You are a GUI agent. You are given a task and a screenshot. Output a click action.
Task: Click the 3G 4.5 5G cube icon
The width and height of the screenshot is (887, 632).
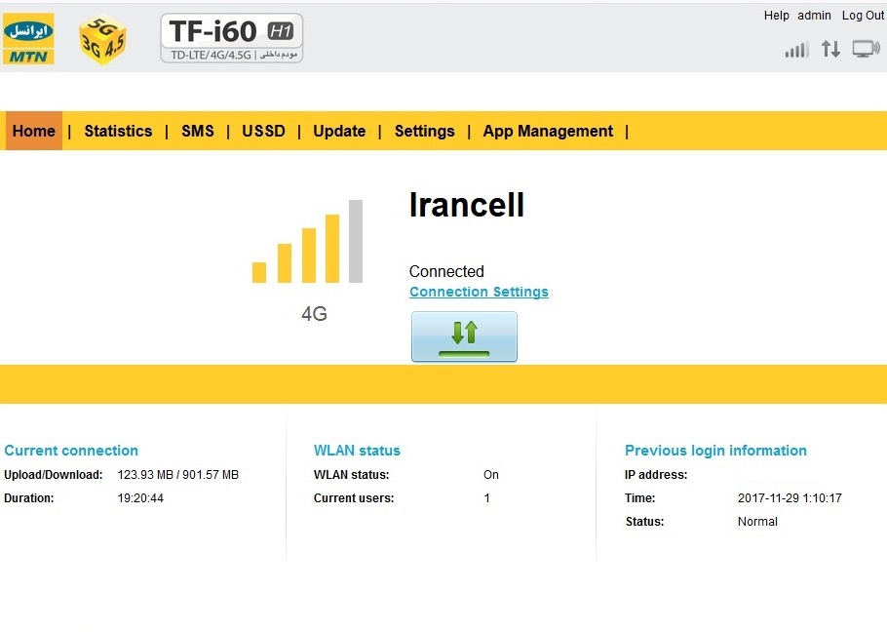[x=102, y=40]
